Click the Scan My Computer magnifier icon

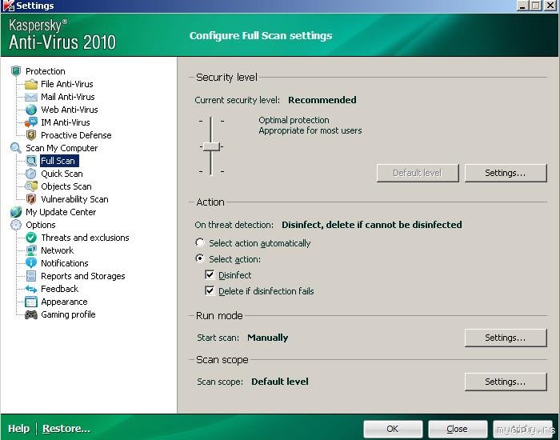coord(16,148)
